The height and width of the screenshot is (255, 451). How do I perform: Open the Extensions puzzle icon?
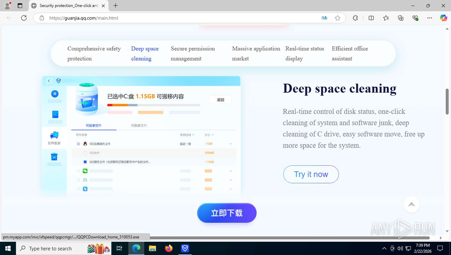355,18
